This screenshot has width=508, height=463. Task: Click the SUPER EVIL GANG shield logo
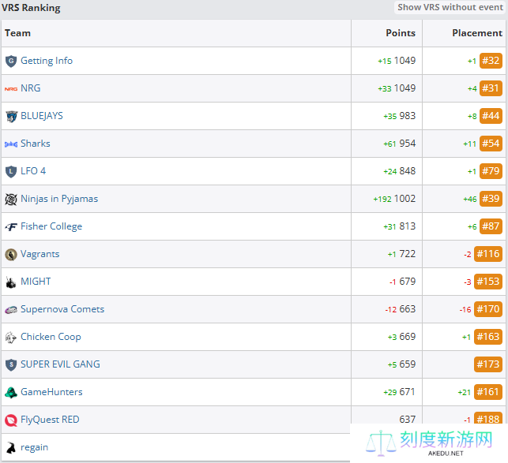point(11,365)
